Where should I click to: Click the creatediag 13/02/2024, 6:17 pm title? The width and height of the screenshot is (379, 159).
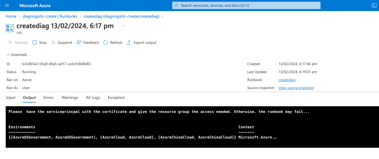click(65, 26)
